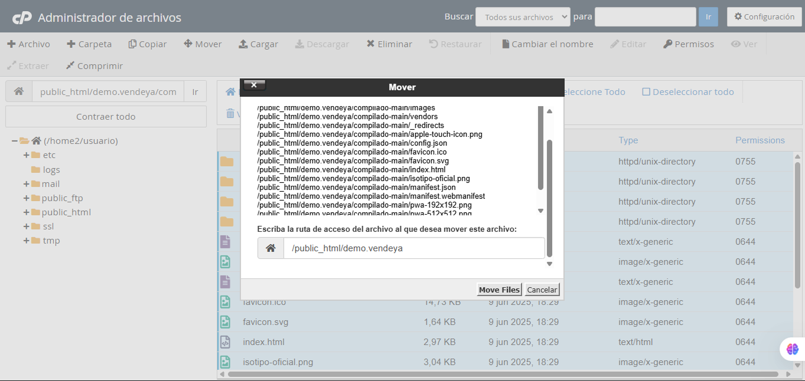Viewport: 805px width, 381px height.
Task: Click the Move Files button
Action: (498, 289)
